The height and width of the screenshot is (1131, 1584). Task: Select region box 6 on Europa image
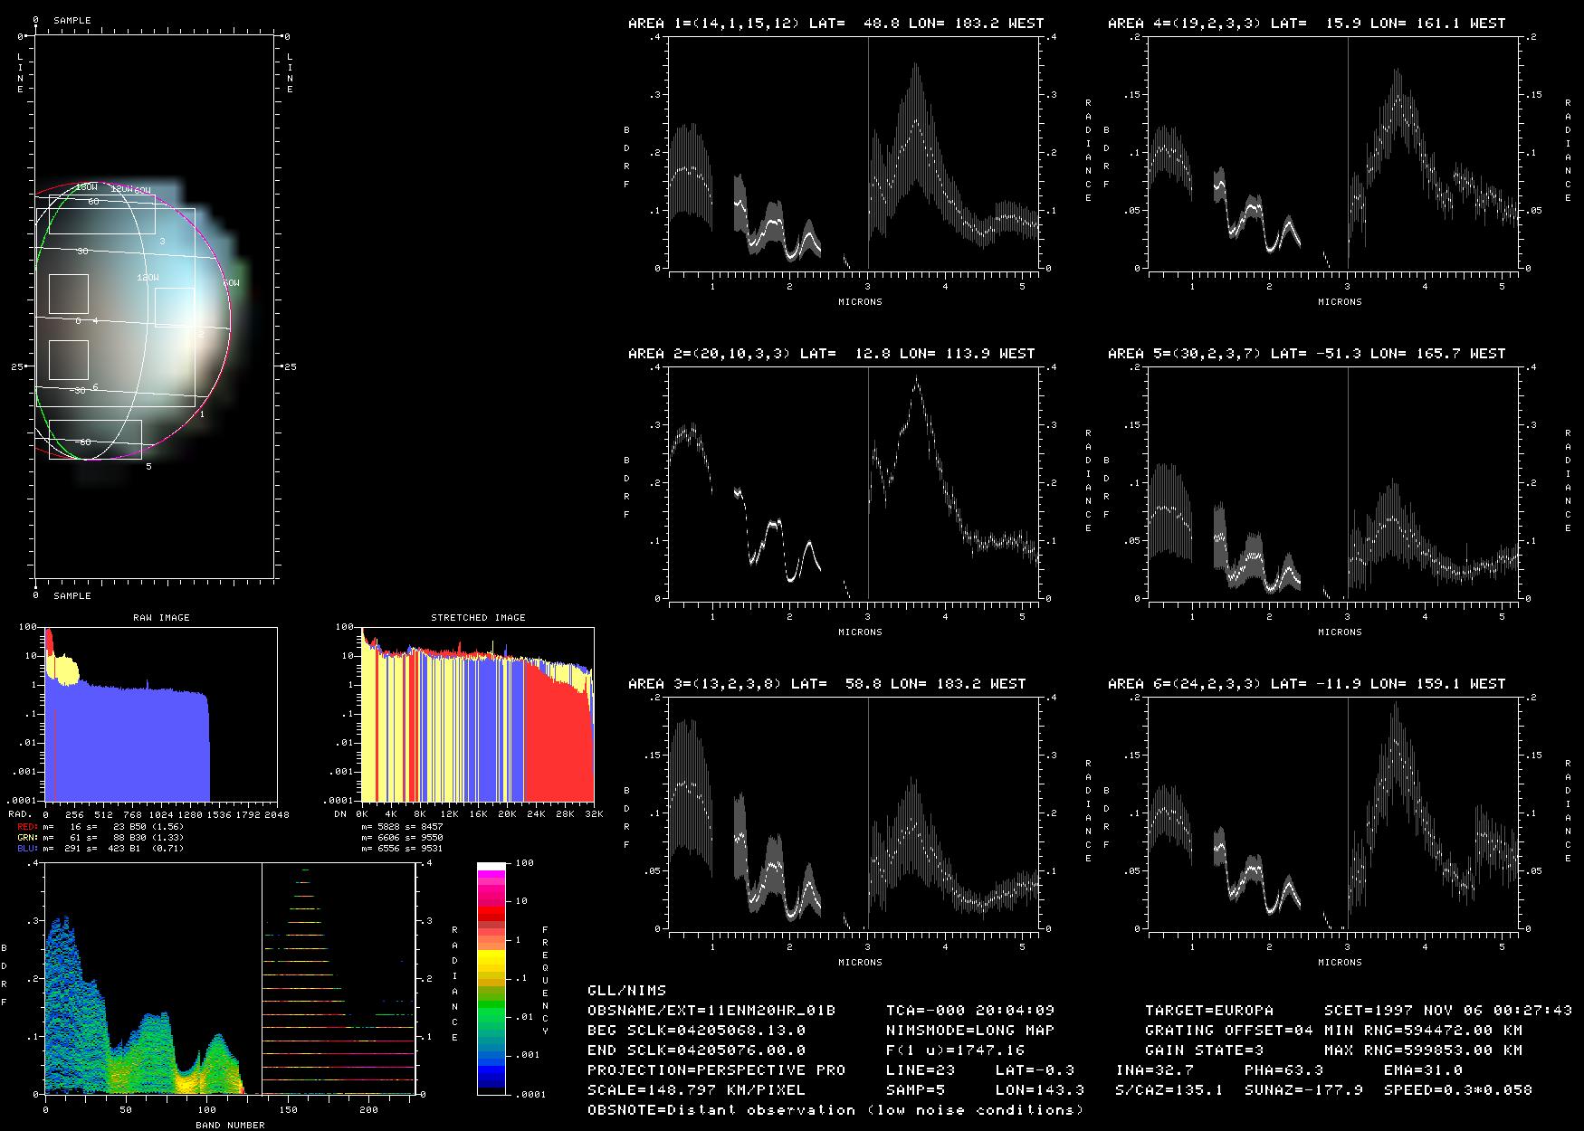[69, 360]
